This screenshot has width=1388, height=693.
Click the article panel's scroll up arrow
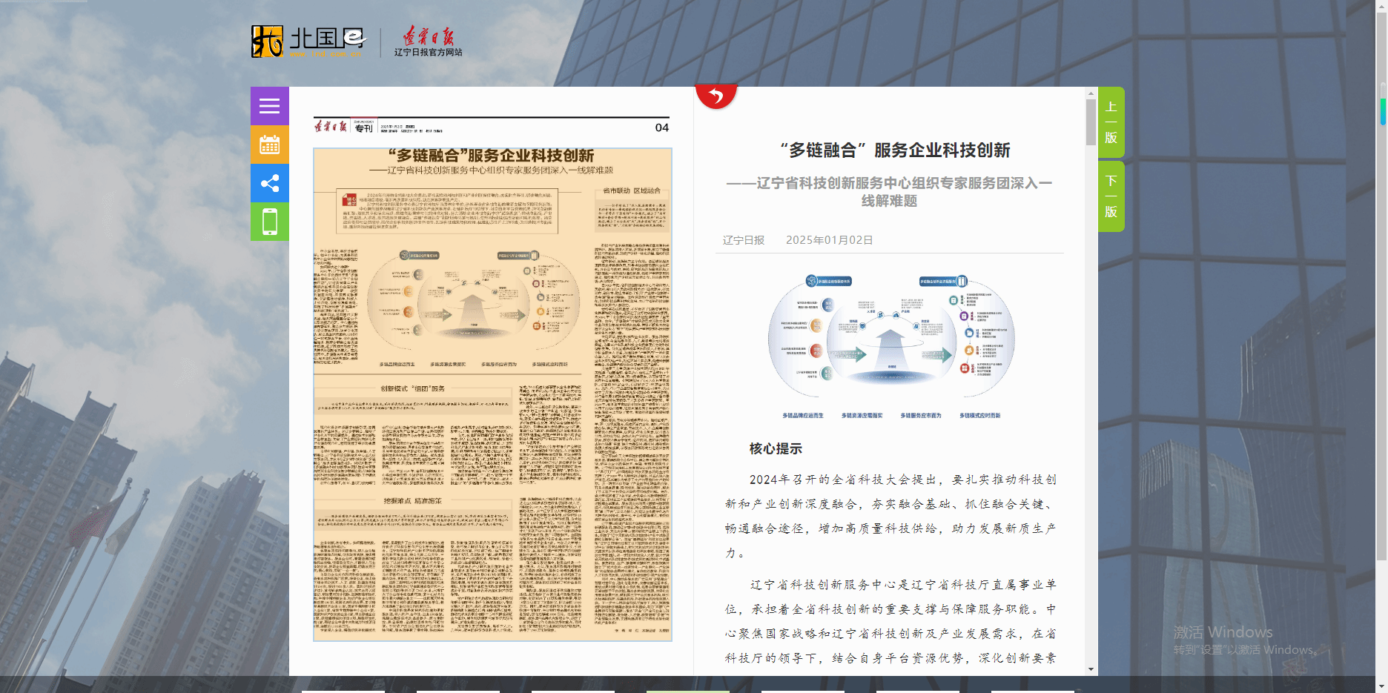click(1091, 93)
